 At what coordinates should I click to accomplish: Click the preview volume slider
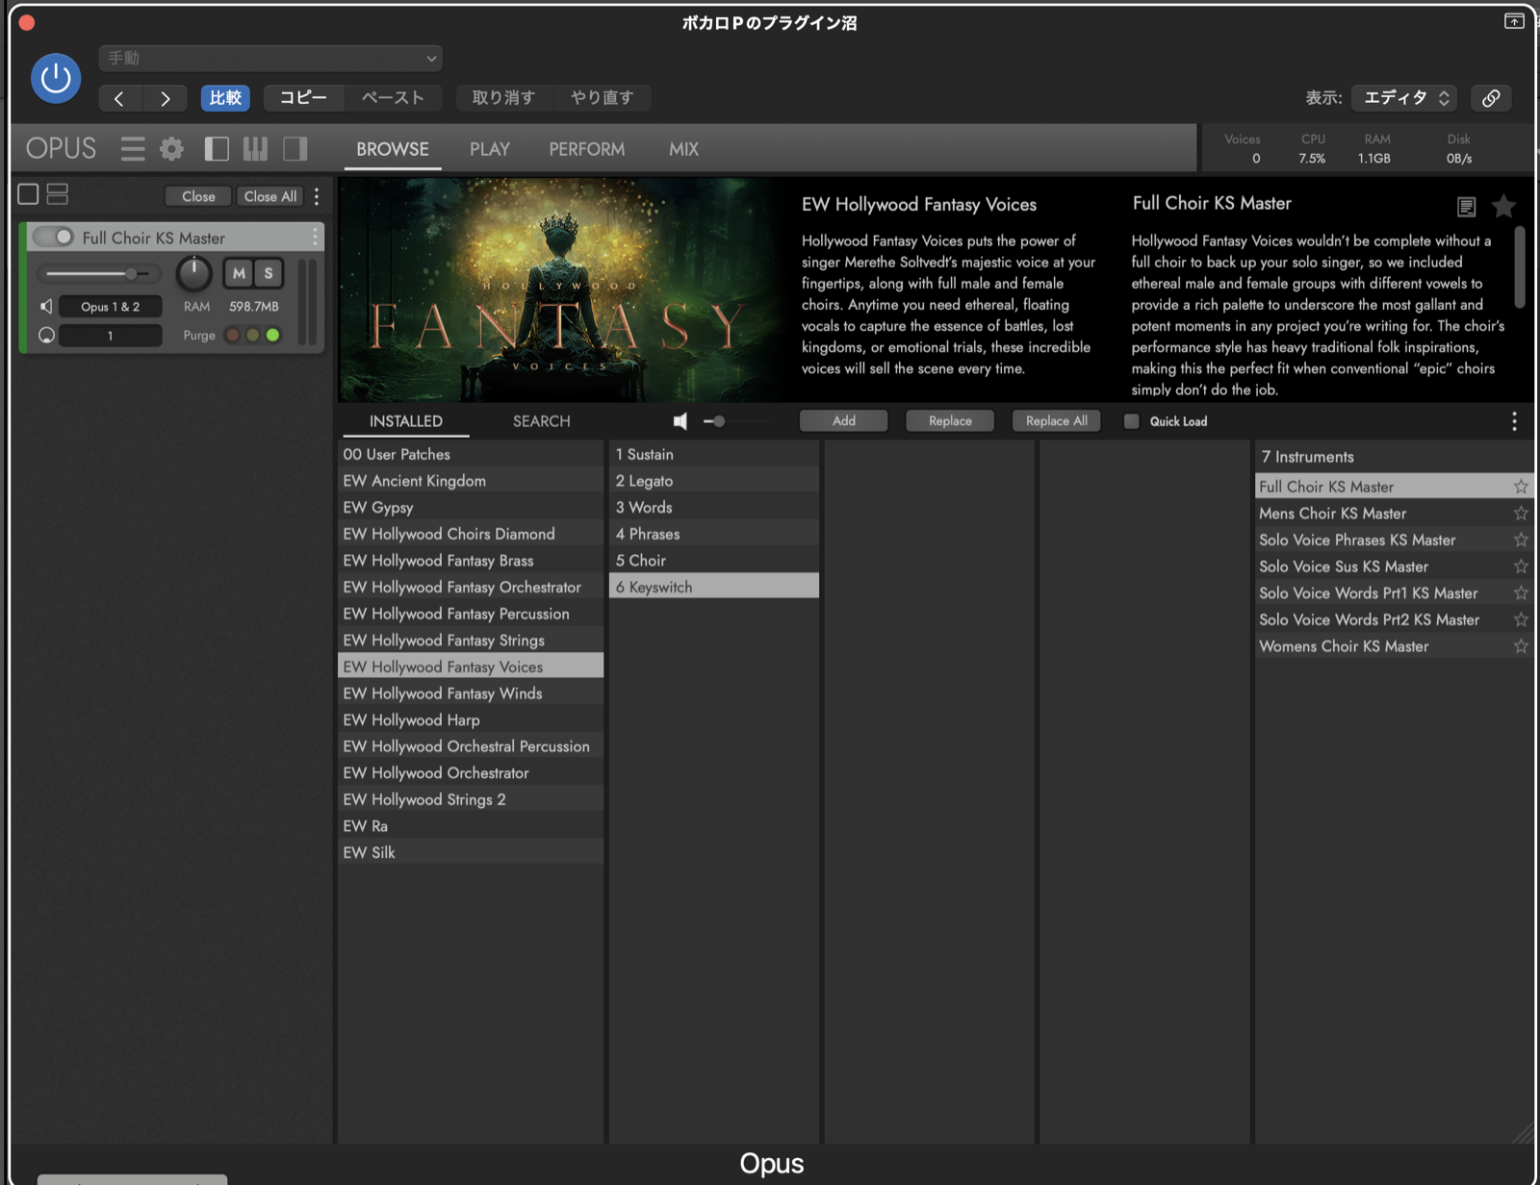pyautogui.click(x=737, y=421)
